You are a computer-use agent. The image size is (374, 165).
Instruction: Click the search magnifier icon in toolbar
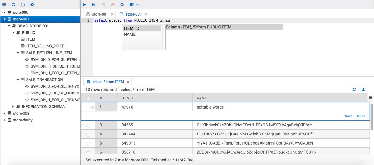click(x=122, y=5)
